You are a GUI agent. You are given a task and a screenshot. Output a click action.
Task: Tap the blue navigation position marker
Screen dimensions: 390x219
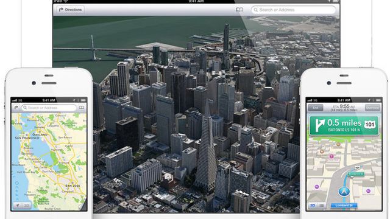coord(344,192)
